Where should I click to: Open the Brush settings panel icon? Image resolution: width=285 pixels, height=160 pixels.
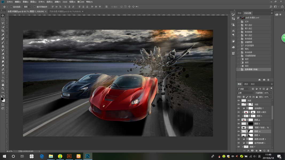[233, 14]
